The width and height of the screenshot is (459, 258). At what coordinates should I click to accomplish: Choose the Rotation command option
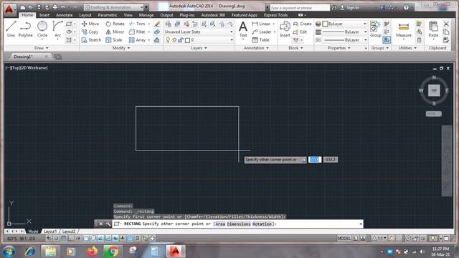coord(262,224)
